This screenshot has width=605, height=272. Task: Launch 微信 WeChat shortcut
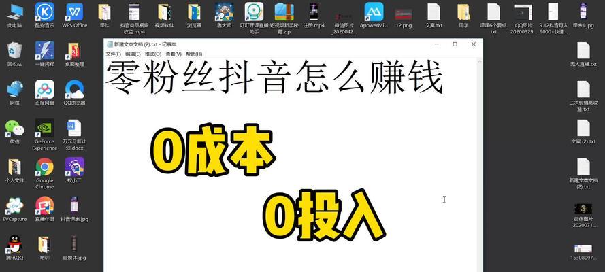click(x=15, y=132)
